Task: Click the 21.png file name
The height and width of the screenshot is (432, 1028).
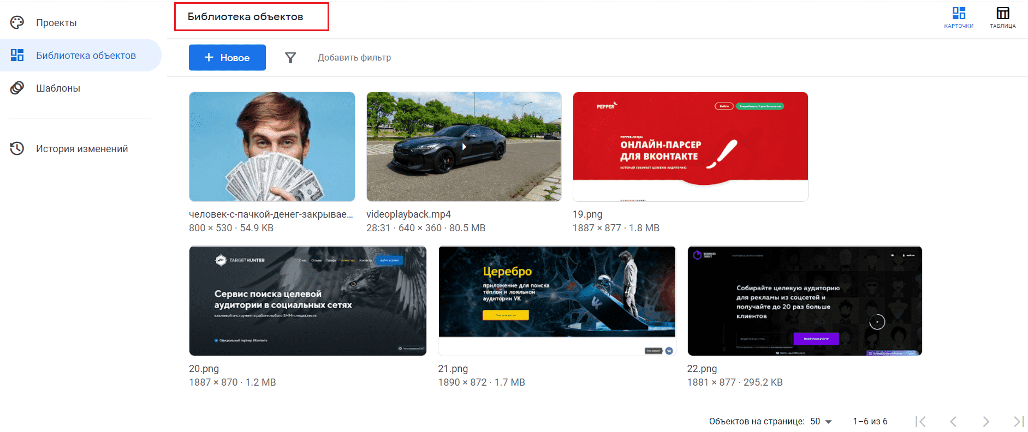Action: pyautogui.click(x=453, y=369)
